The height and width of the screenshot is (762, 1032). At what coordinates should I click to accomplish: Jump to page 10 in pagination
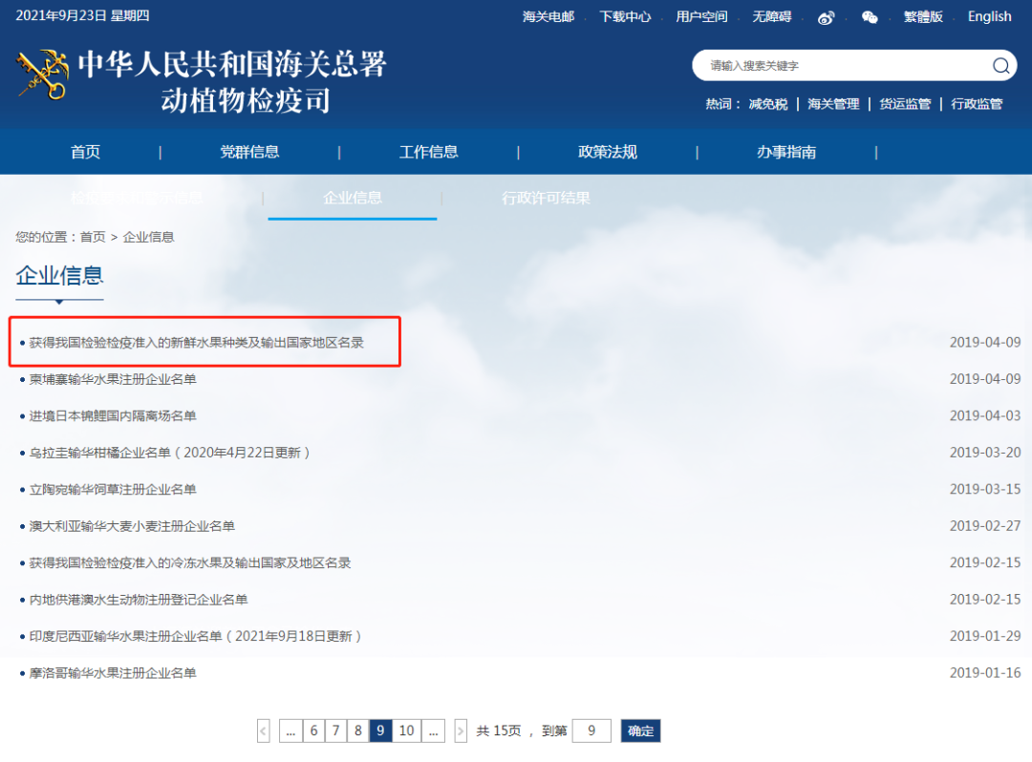(x=406, y=730)
